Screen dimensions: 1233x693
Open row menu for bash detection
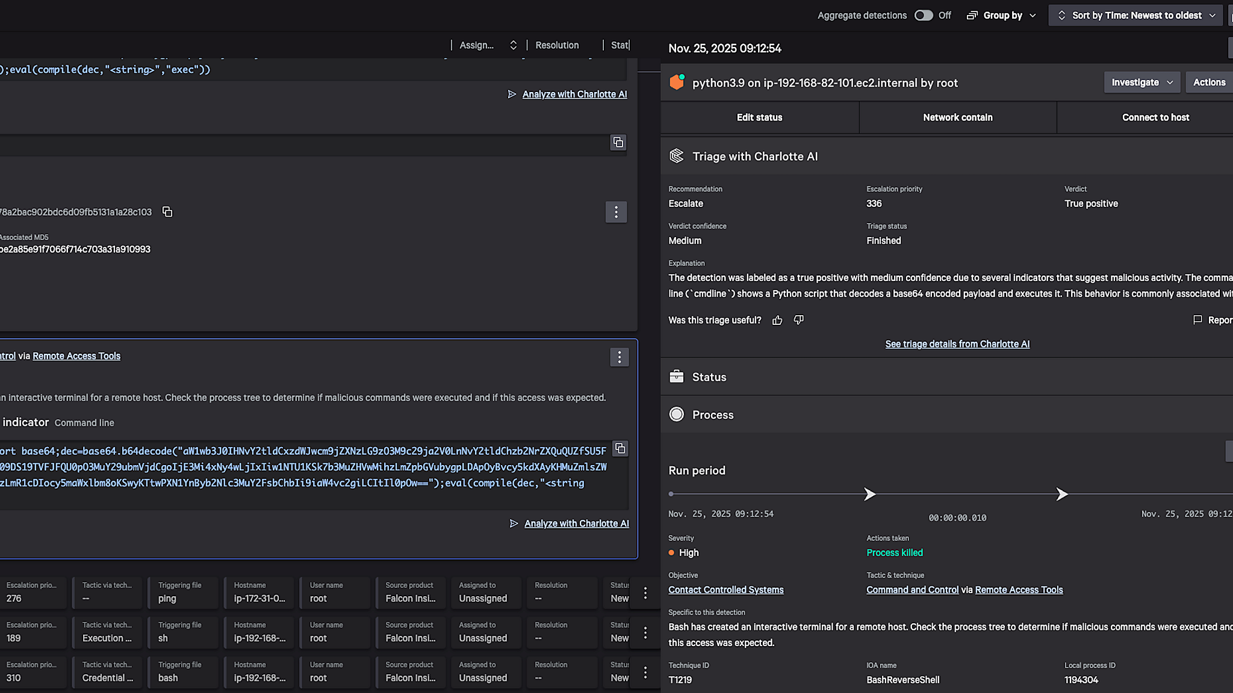coord(645,673)
